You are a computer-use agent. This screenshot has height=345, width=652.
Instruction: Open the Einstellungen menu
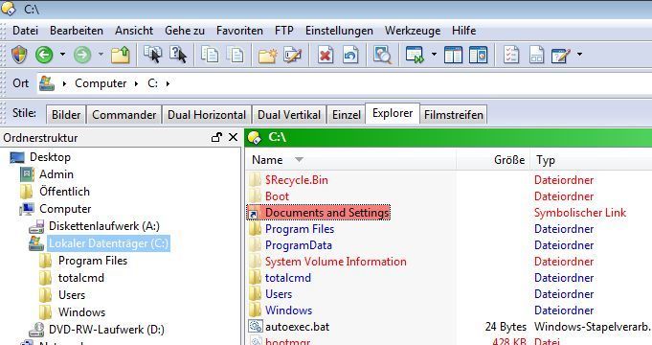tap(339, 31)
